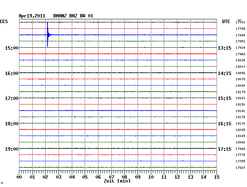Viewport: 247px width, 187px height.
Task: Click the DC offset value "18141"
Action: pos(241,111)
